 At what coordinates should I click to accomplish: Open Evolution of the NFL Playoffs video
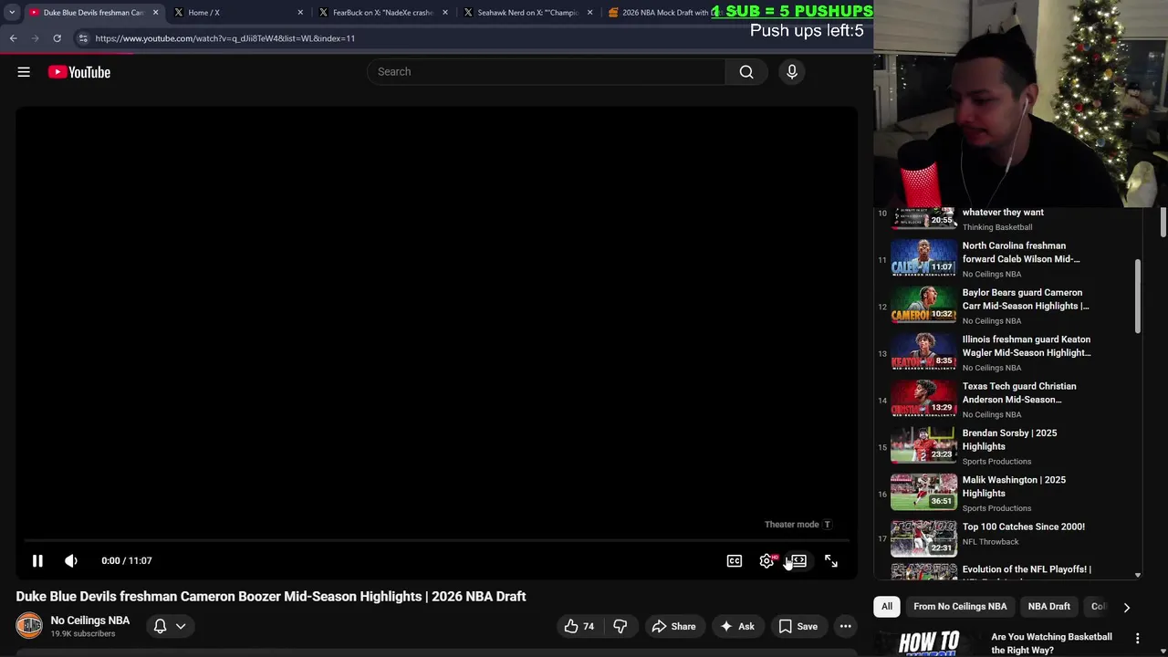coord(1027,569)
